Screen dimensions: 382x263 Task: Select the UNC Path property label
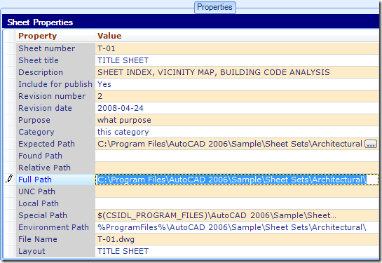[36, 191]
